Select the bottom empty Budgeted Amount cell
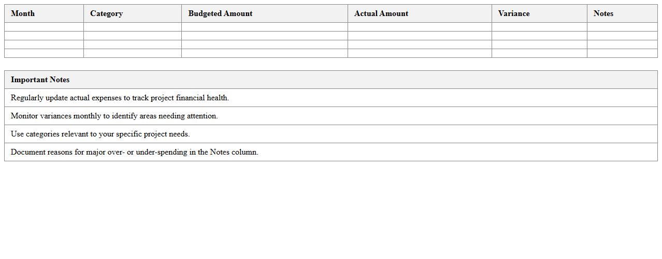Viewport: 662px width, 259px height. [264, 53]
